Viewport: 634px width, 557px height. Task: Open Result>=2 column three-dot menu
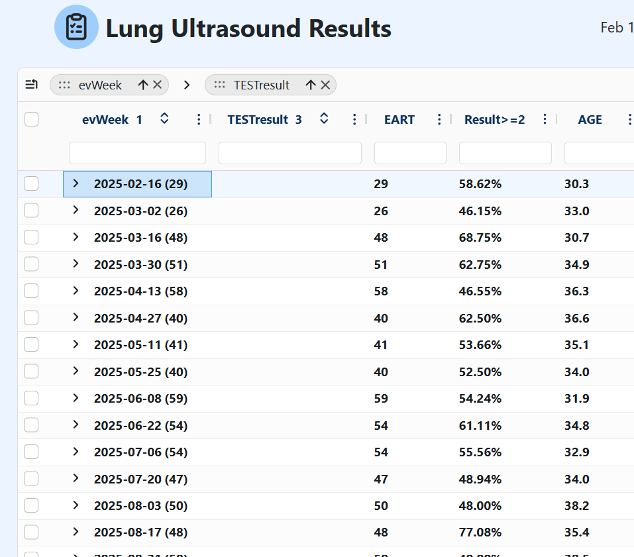[x=545, y=119]
